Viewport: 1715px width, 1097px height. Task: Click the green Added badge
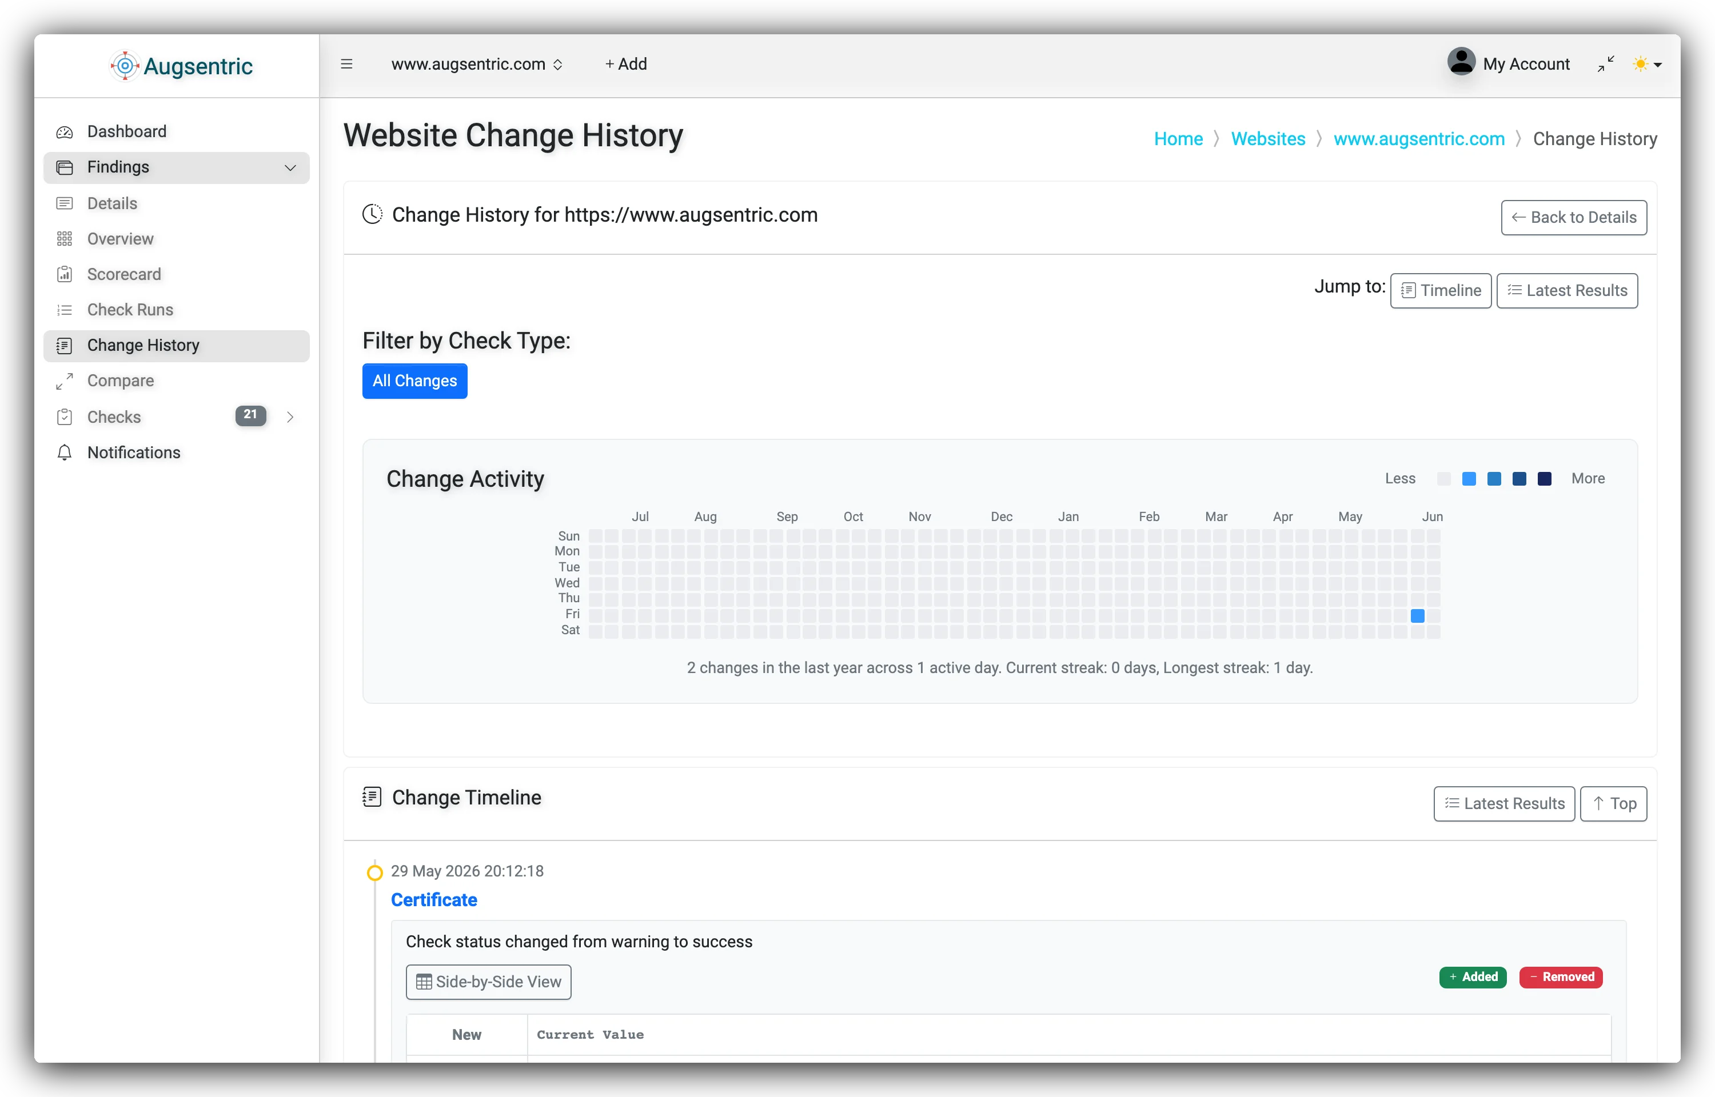coord(1473,976)
